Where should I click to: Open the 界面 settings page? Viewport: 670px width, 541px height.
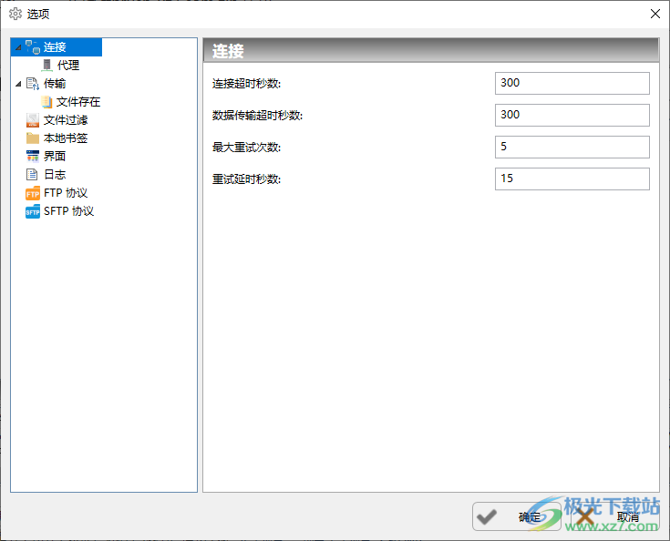pos(55,157)
